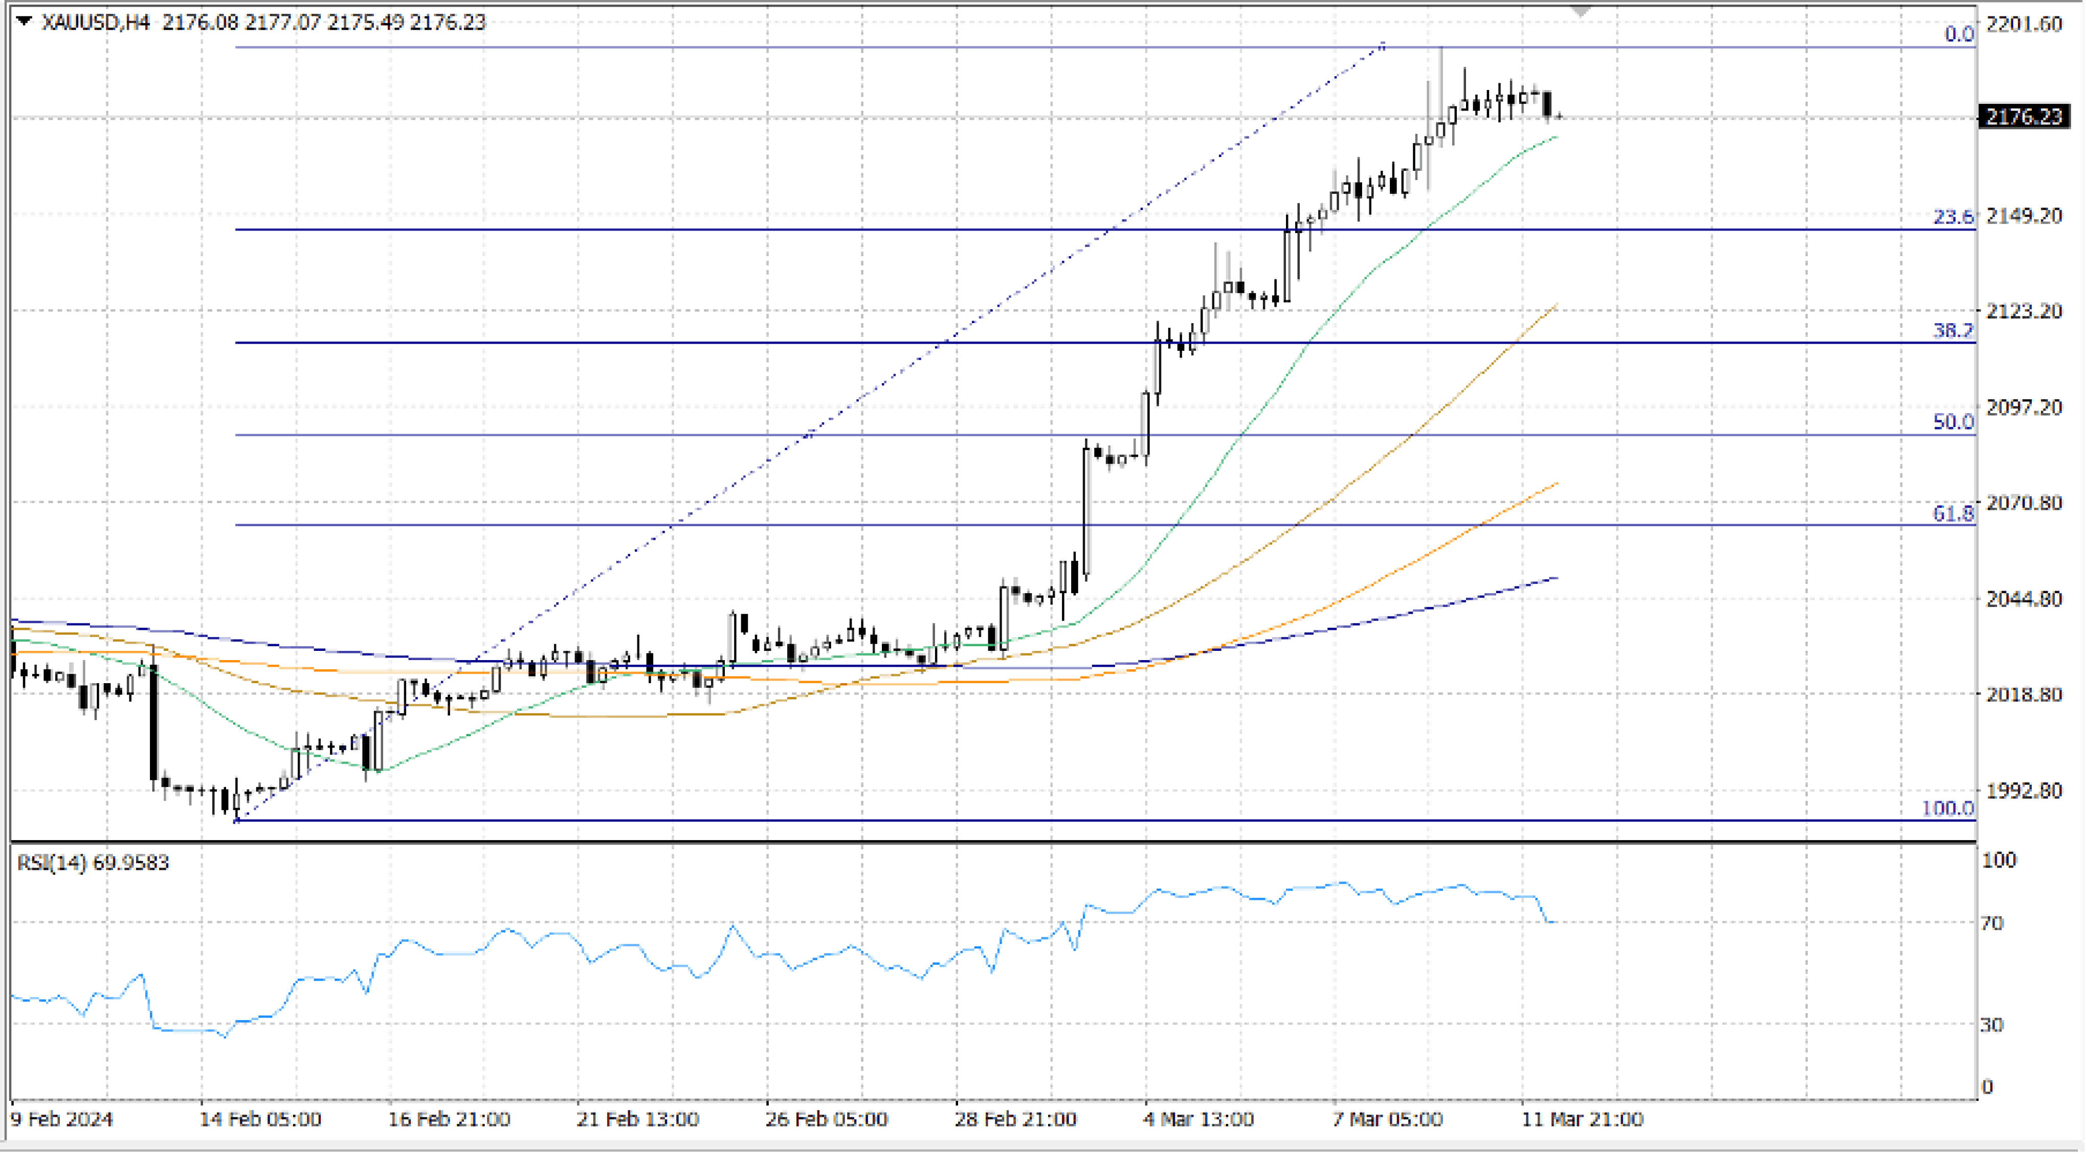Click the 4 Mar 13:00 time label

(1198, 1119)
